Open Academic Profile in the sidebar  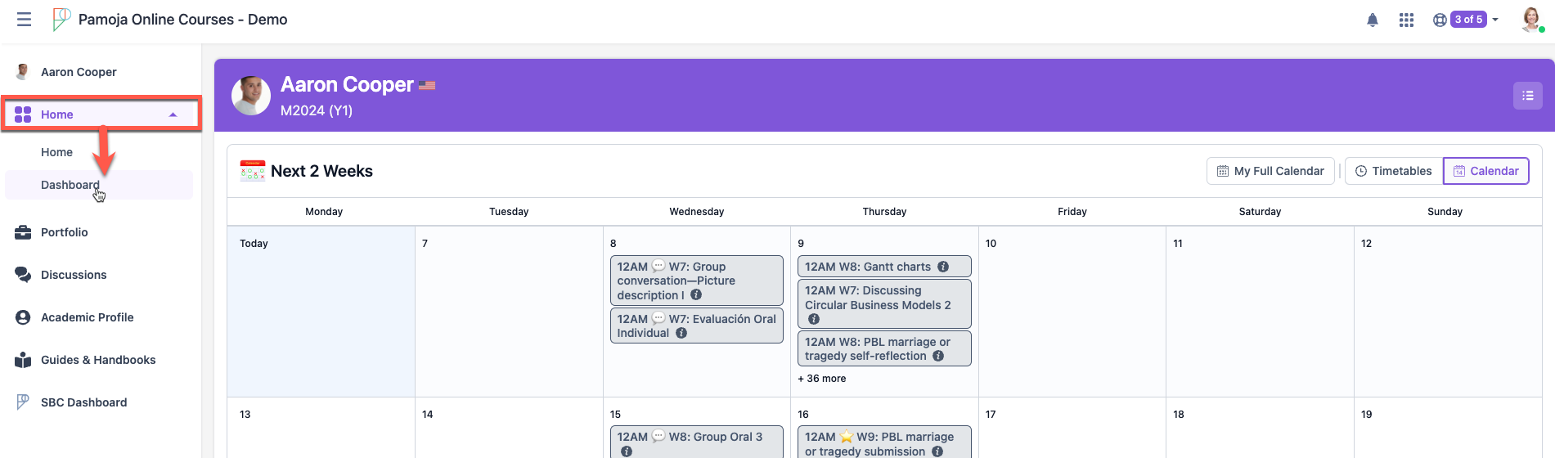[x=87, y=317]
